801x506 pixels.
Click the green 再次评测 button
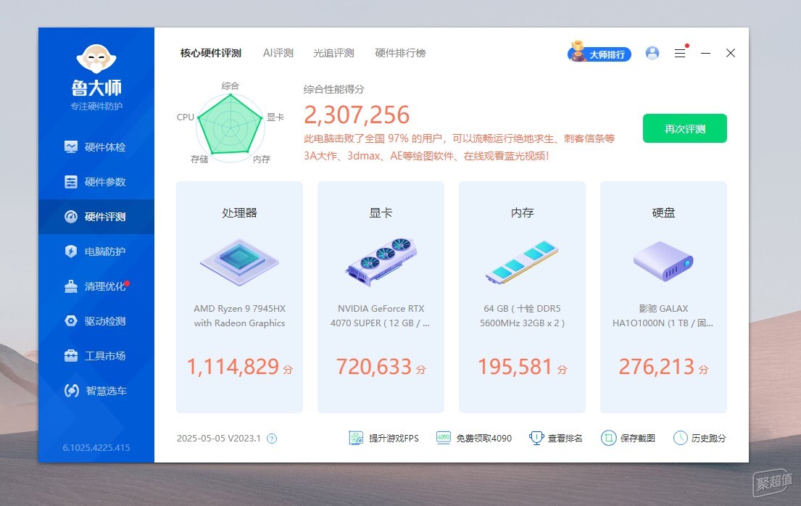(684, 129)
